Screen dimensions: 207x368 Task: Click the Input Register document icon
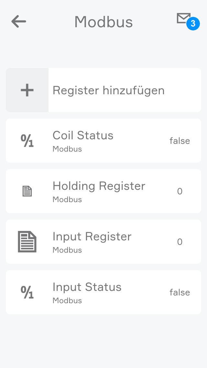27,242
